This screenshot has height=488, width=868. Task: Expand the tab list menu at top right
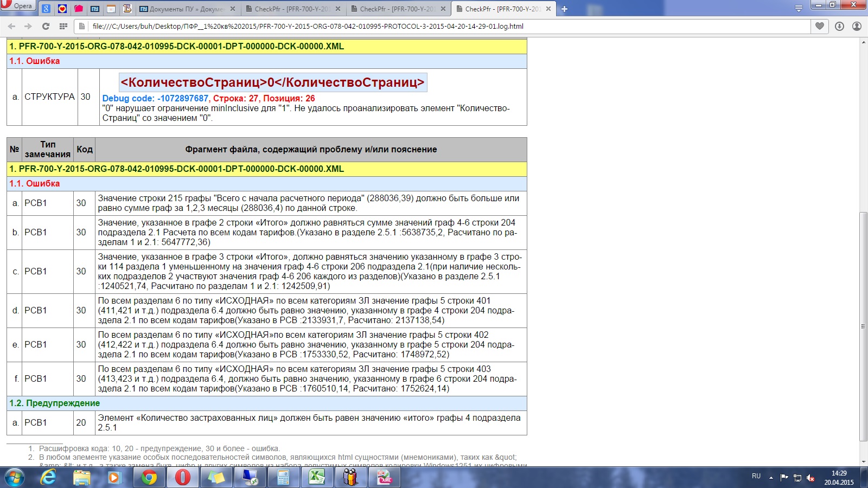[799, 9]
